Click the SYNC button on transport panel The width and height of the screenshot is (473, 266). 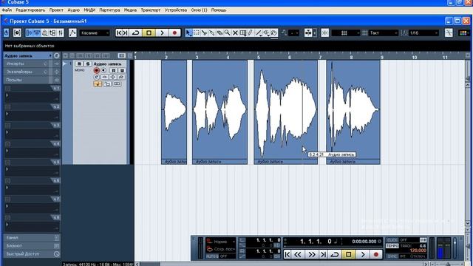[x=392, y=256]
